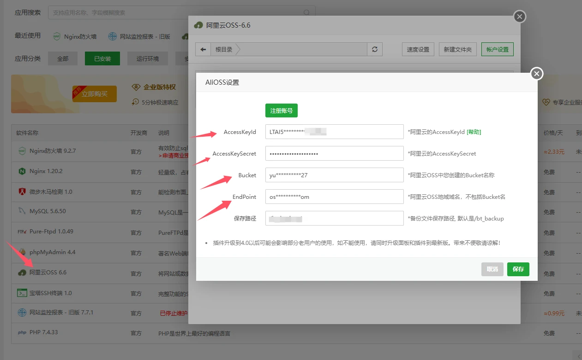
Task: Click the 阿里云OSS 6.6 cloud icon
Action: pyautogui.click(x=22, y=273)
